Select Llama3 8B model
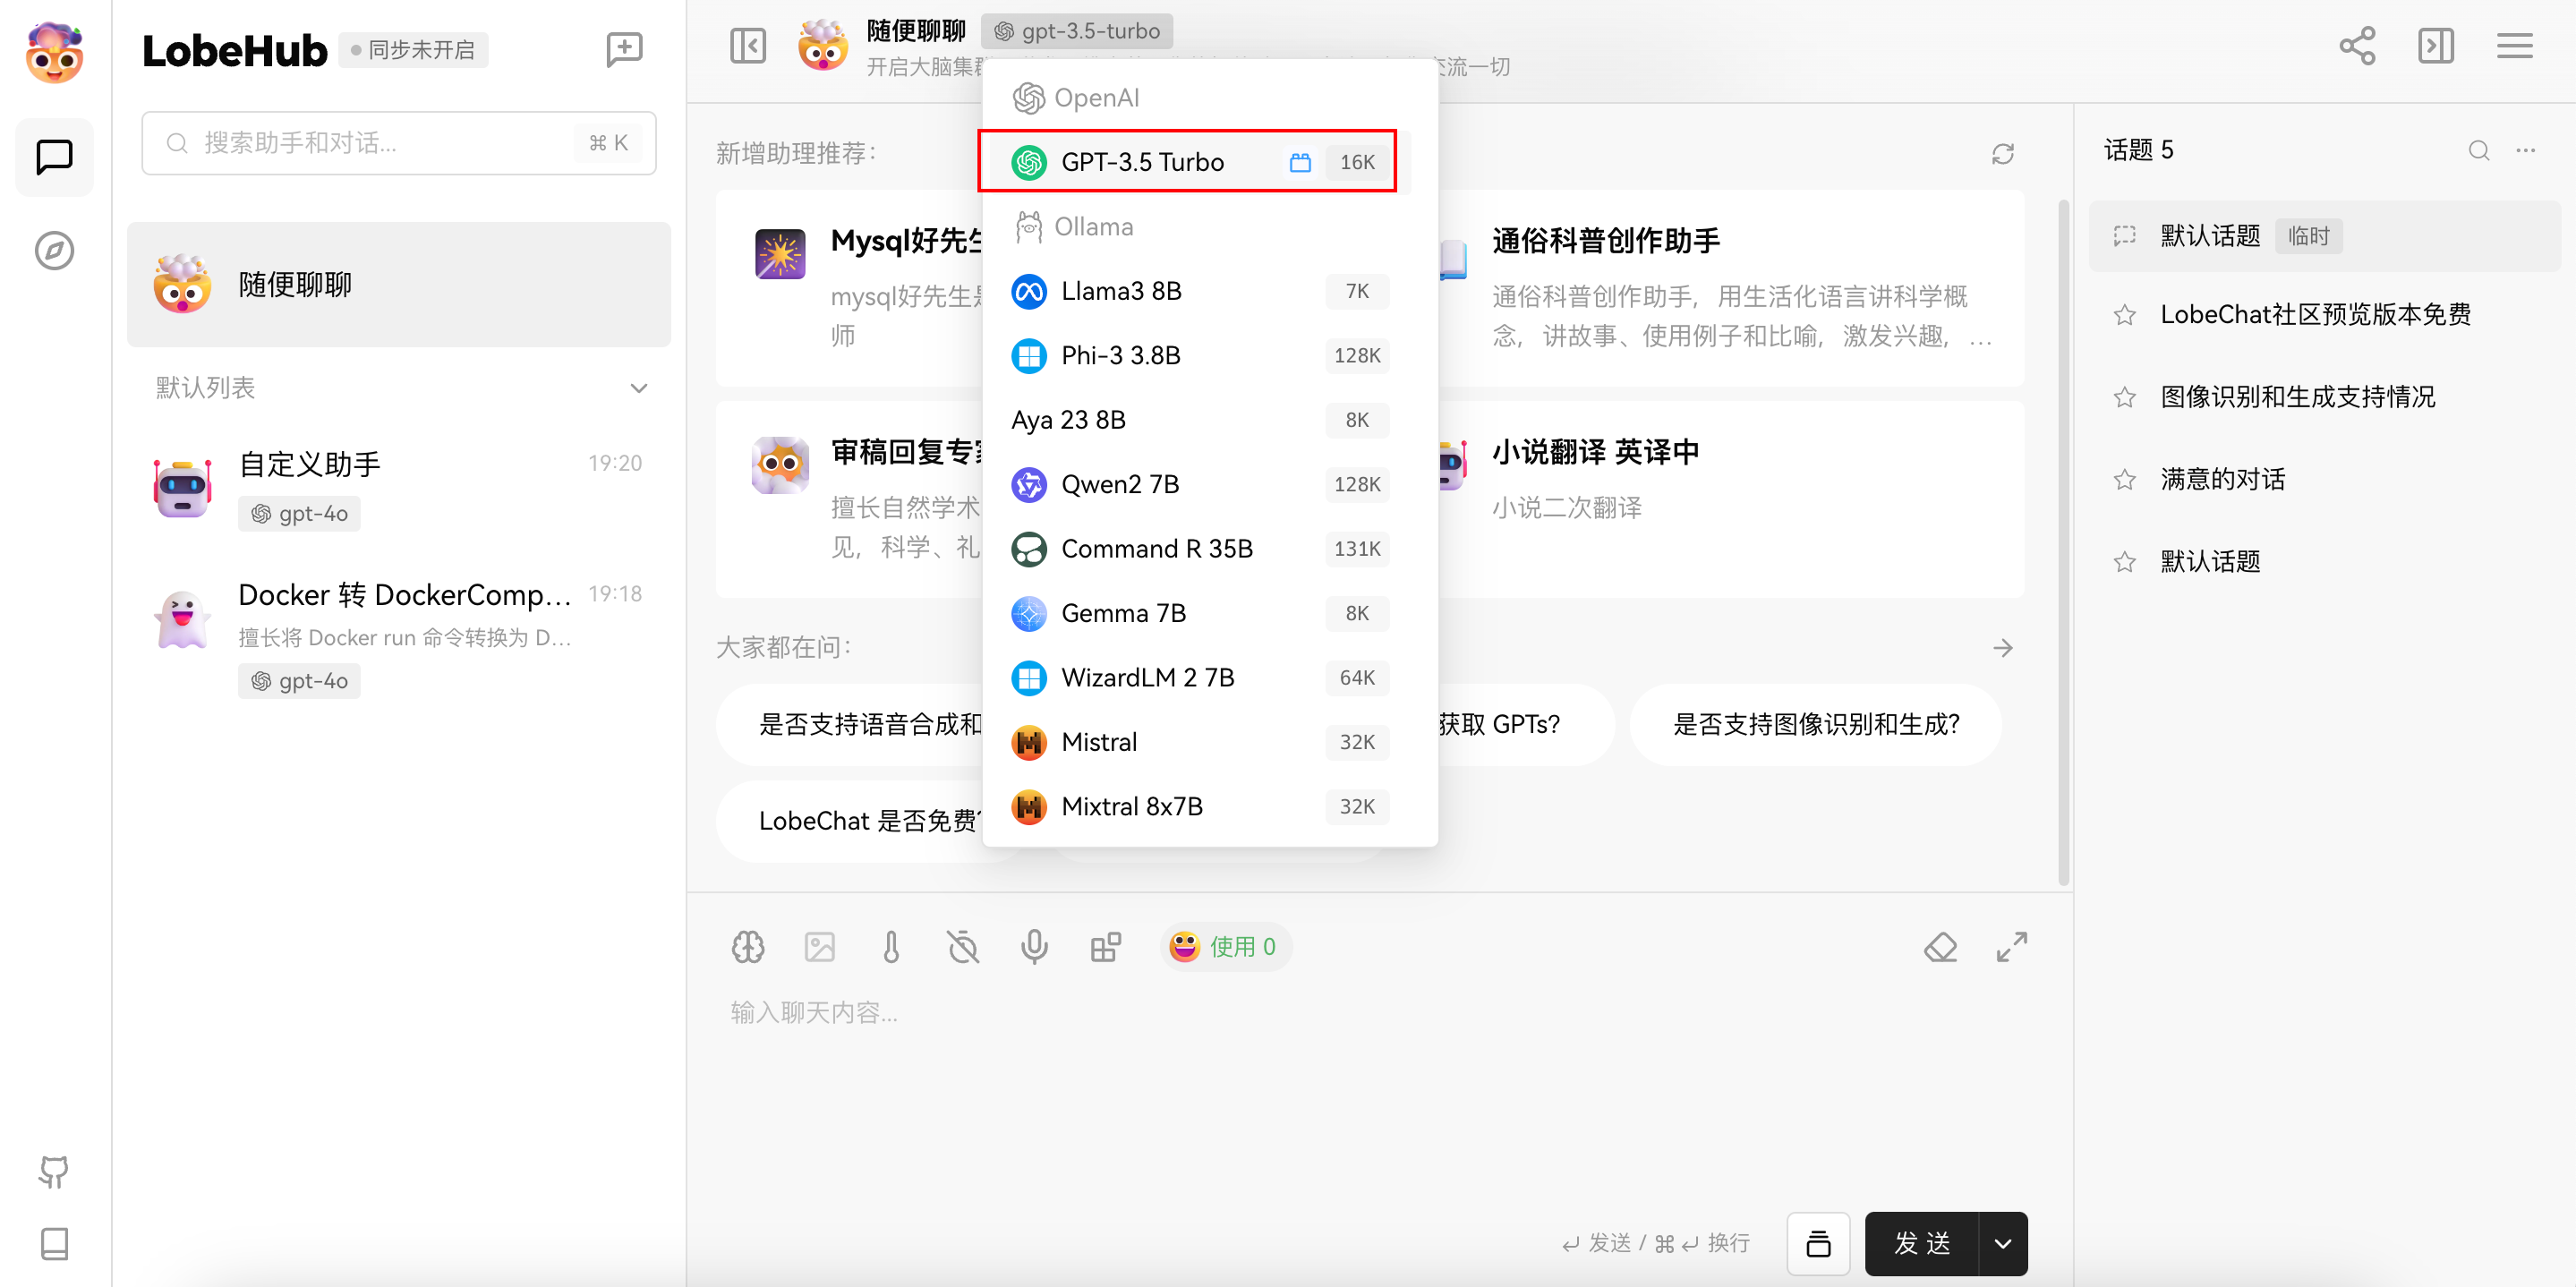This screenshot has height=1287, width=2576. point(1199,291)
